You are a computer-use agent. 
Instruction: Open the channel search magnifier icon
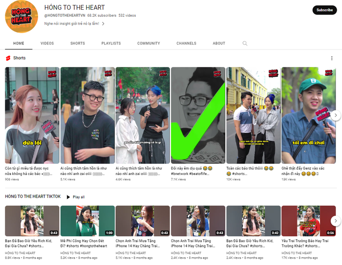(245, 43)
